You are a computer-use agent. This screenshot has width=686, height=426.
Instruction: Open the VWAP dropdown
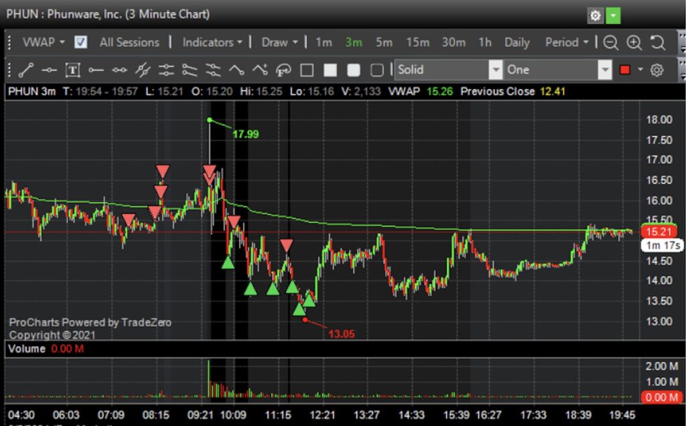coord(44,42)
